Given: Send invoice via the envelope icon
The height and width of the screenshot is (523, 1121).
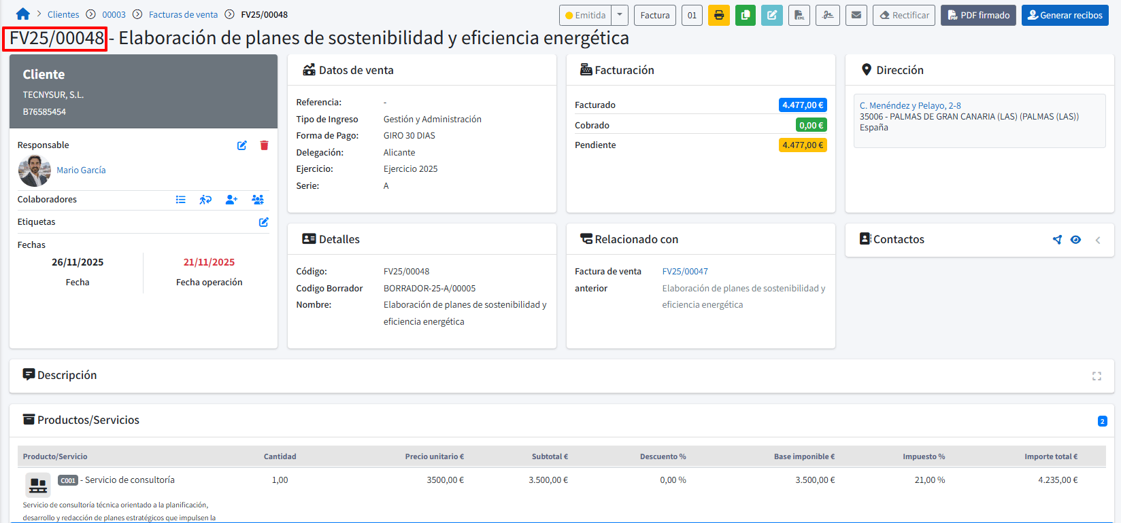Looking at the screenshot, I should (856, 15).
